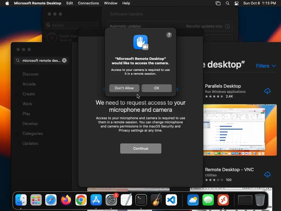Image resolution: width=281 pixels, height=211 pixels.
Task: Open Categories in App Store sidebar
Action: pyautogui.click(x=33, y=133)
